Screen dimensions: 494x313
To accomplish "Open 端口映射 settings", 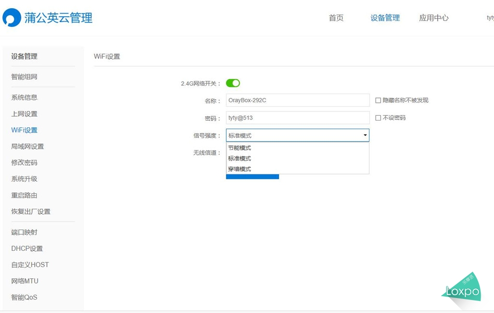I will click(x=24, y=232).
